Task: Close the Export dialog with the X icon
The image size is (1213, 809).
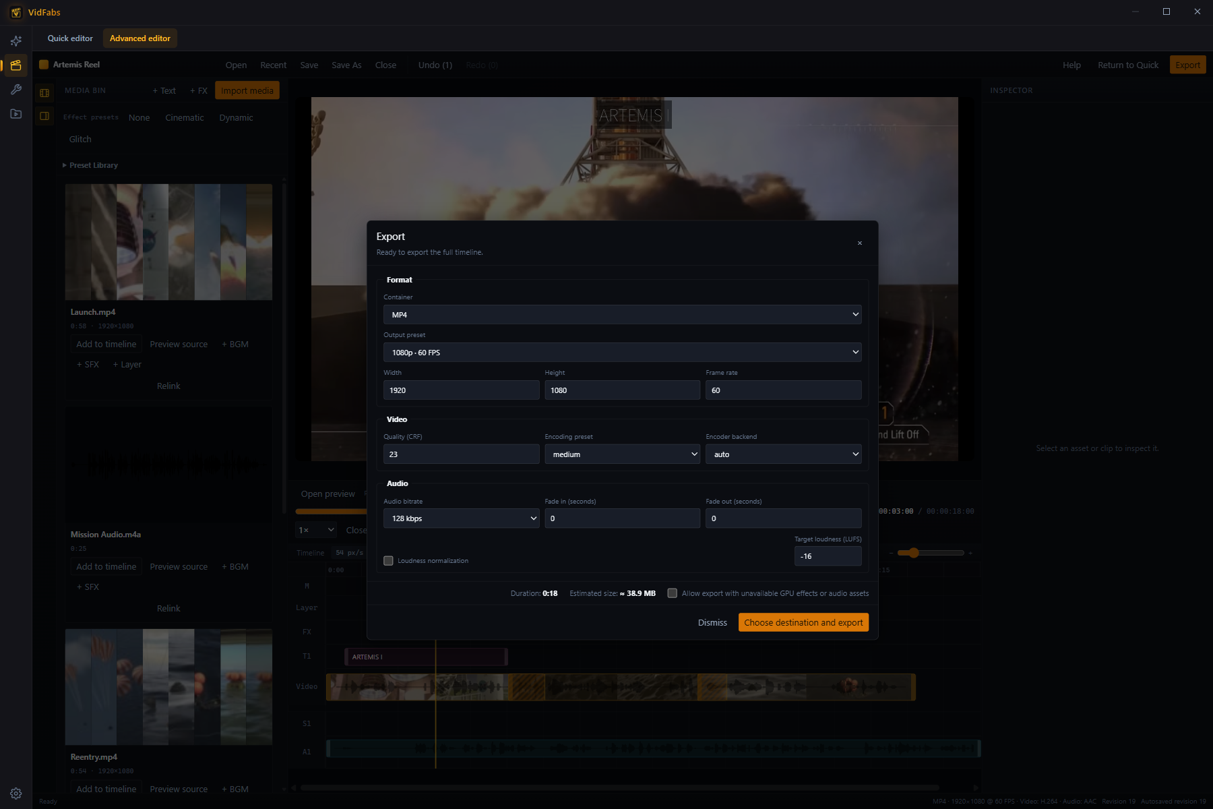Action: coord(859,243)
